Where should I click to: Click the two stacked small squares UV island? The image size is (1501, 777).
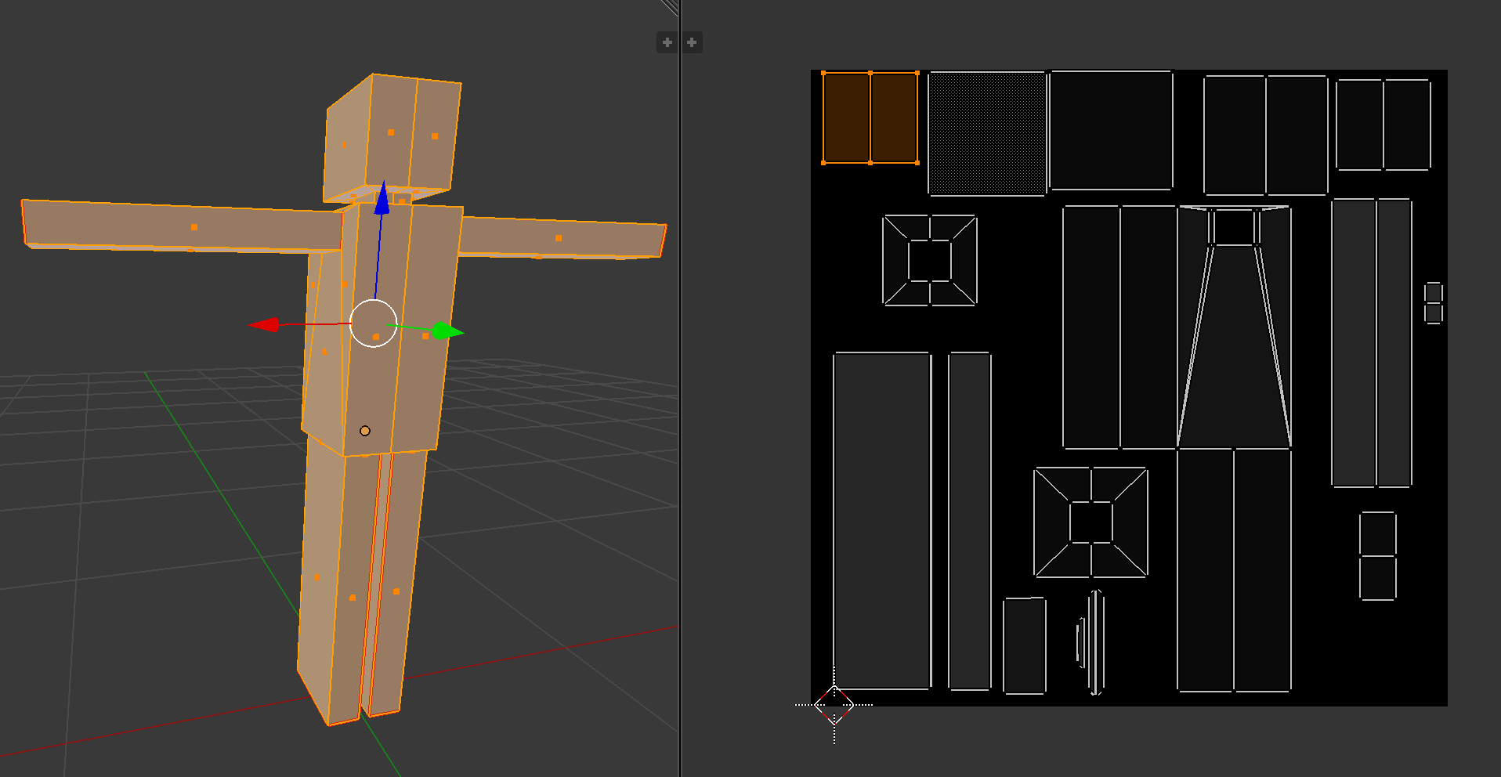[x=1378, y=556]
